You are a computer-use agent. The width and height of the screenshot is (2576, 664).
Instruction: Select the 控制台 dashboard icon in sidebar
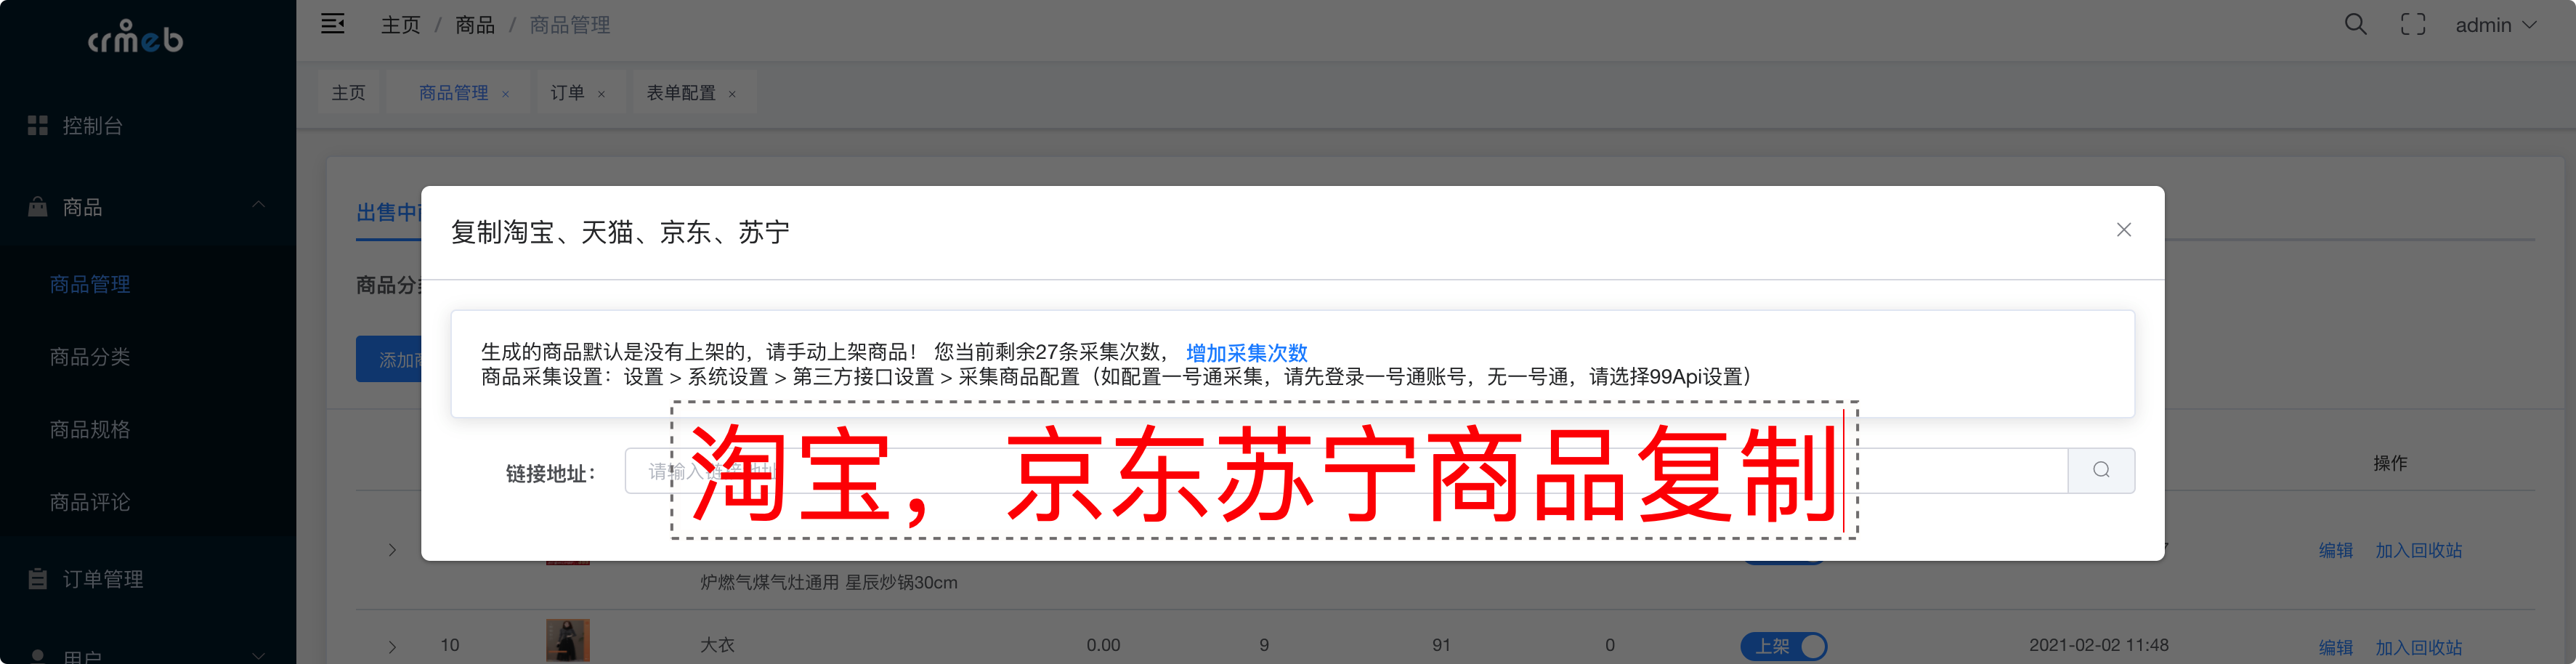tap(37, 126)
